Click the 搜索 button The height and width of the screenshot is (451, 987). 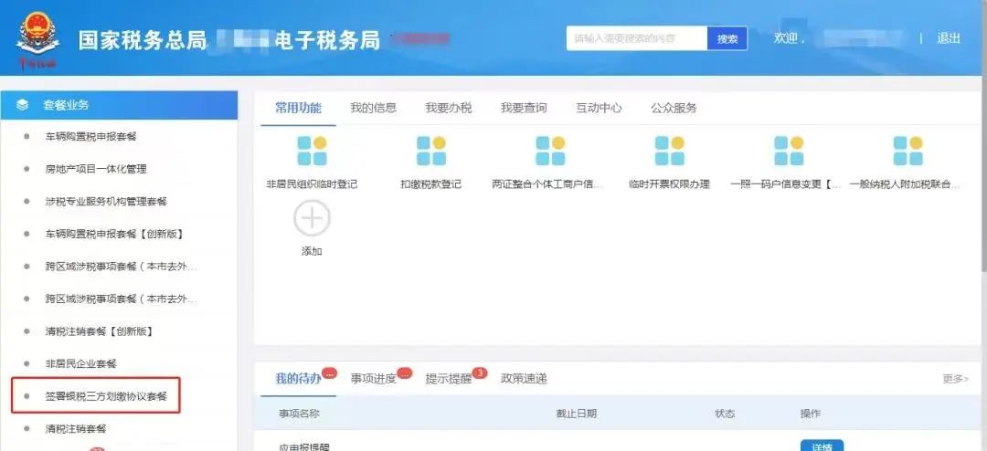(x=727, y=38)
